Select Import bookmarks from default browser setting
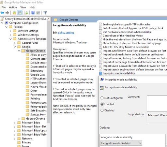 pos(133,54)
